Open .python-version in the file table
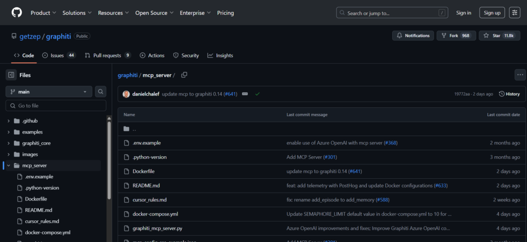 pyautogui.click(x=150, y=157)
